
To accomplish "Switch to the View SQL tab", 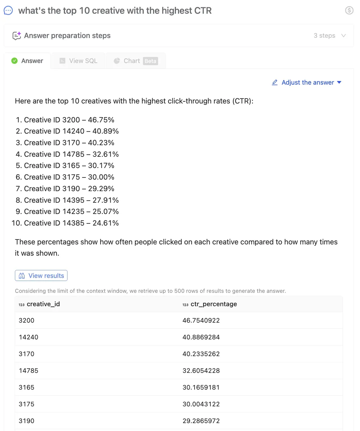I will (x=78, y=61).
